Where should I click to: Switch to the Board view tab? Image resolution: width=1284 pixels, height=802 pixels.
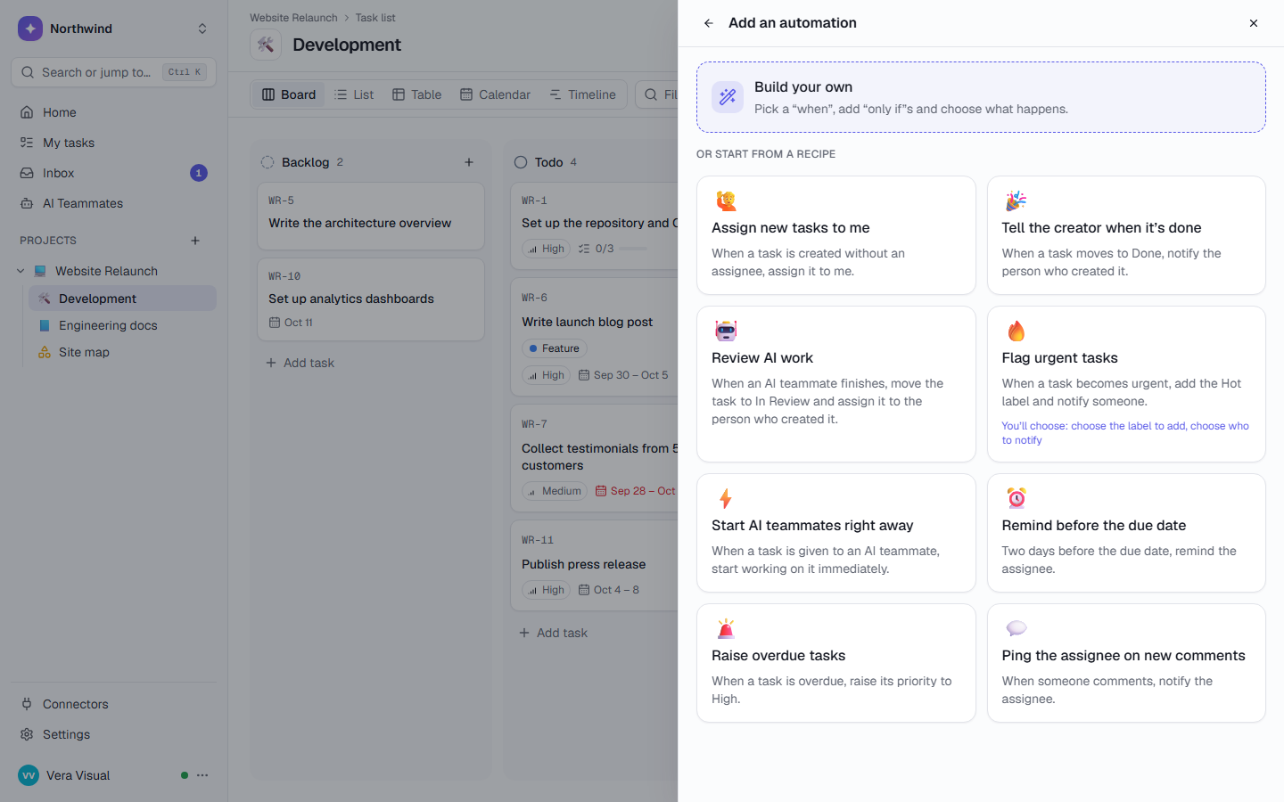pos(289,94)
